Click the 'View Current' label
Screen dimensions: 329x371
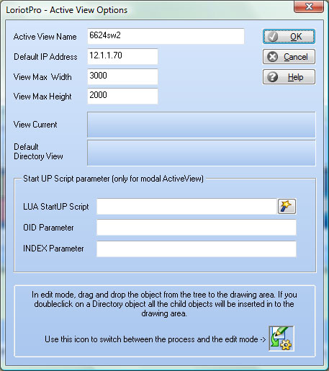click(35, 125)
